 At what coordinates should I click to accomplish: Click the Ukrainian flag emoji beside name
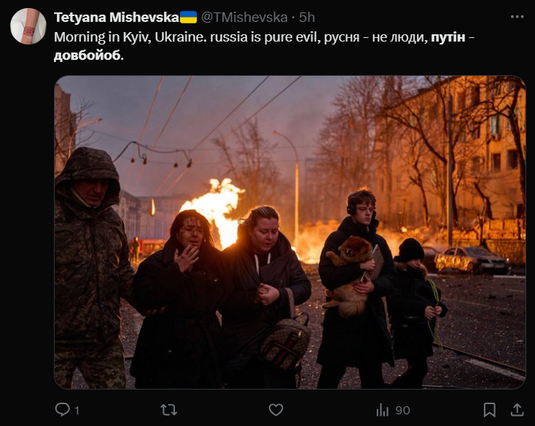188,17
